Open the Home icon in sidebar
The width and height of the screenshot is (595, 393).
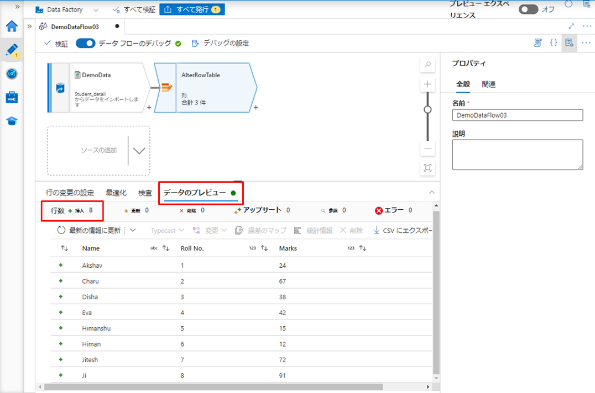[x=12, y=26]
